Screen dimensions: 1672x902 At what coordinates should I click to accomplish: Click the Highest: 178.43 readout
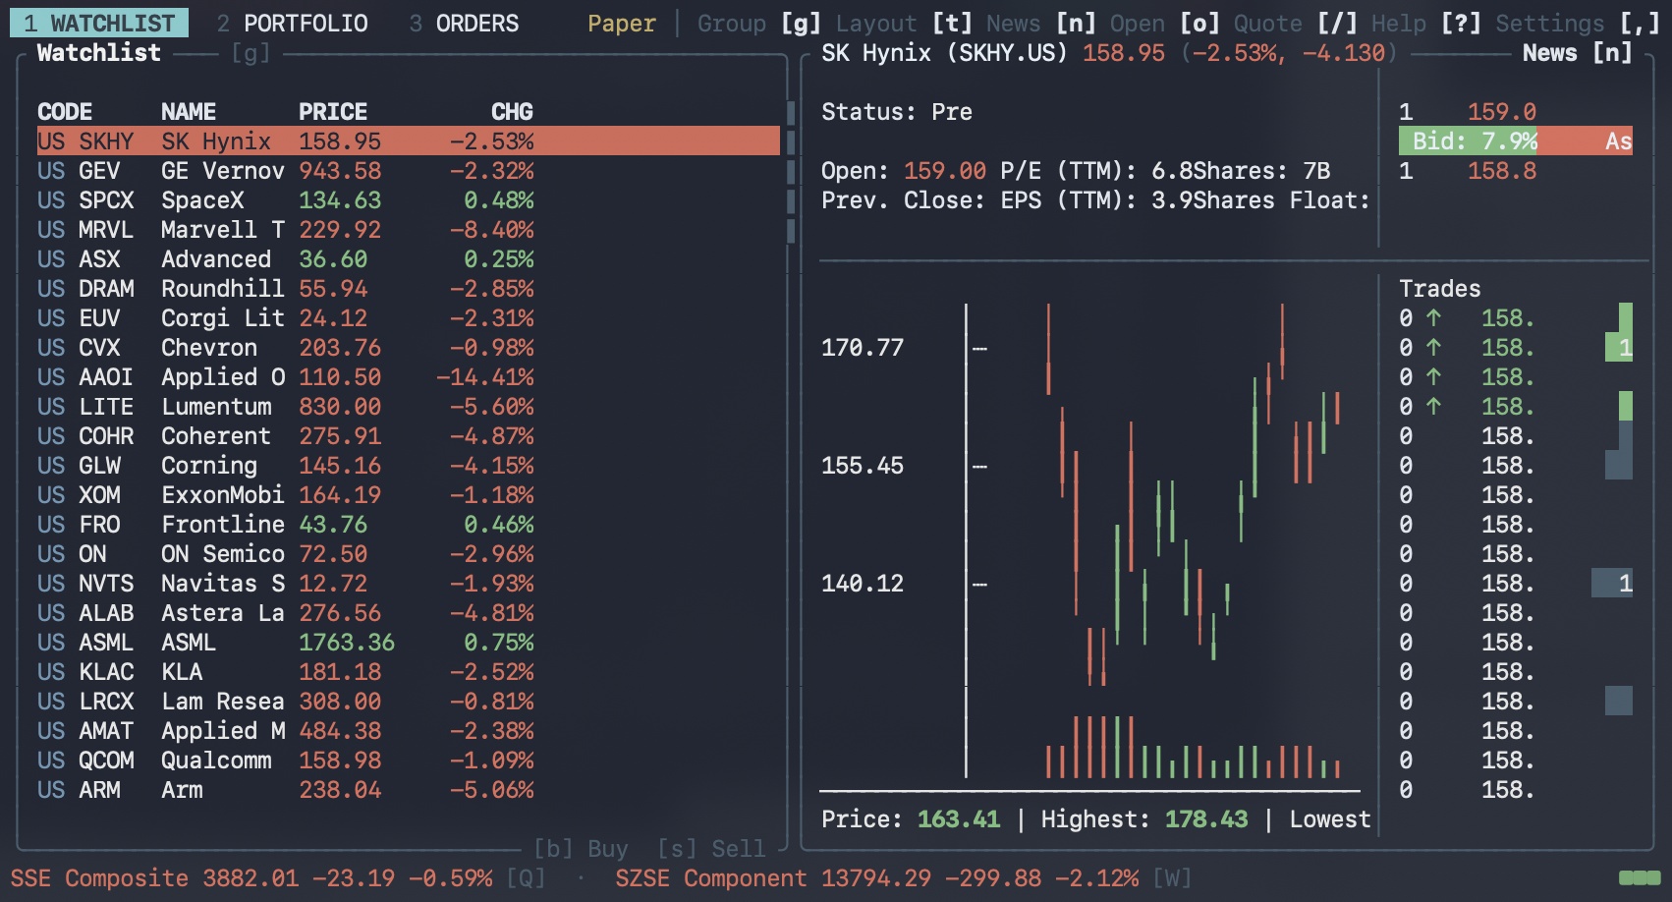(1144, 818)
